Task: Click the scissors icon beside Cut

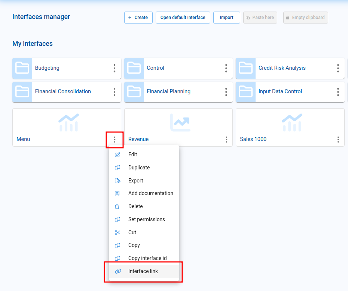Action: click(x=118, y=232)
